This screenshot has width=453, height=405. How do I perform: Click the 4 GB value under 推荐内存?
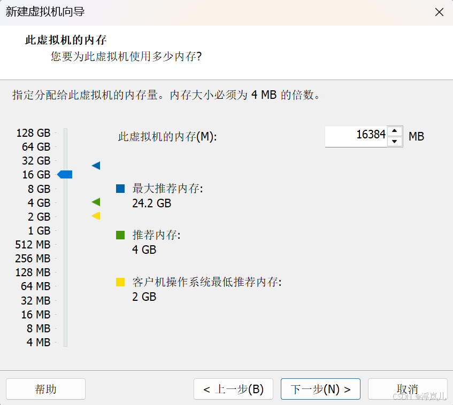(144, 250)
